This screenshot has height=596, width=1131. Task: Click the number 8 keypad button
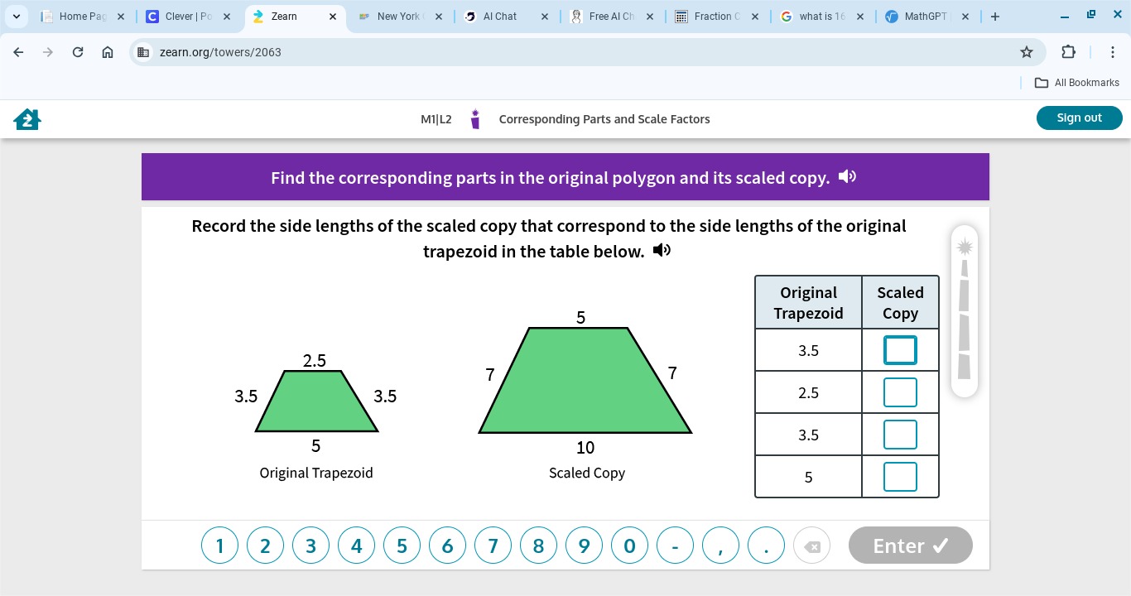(538, 546)
